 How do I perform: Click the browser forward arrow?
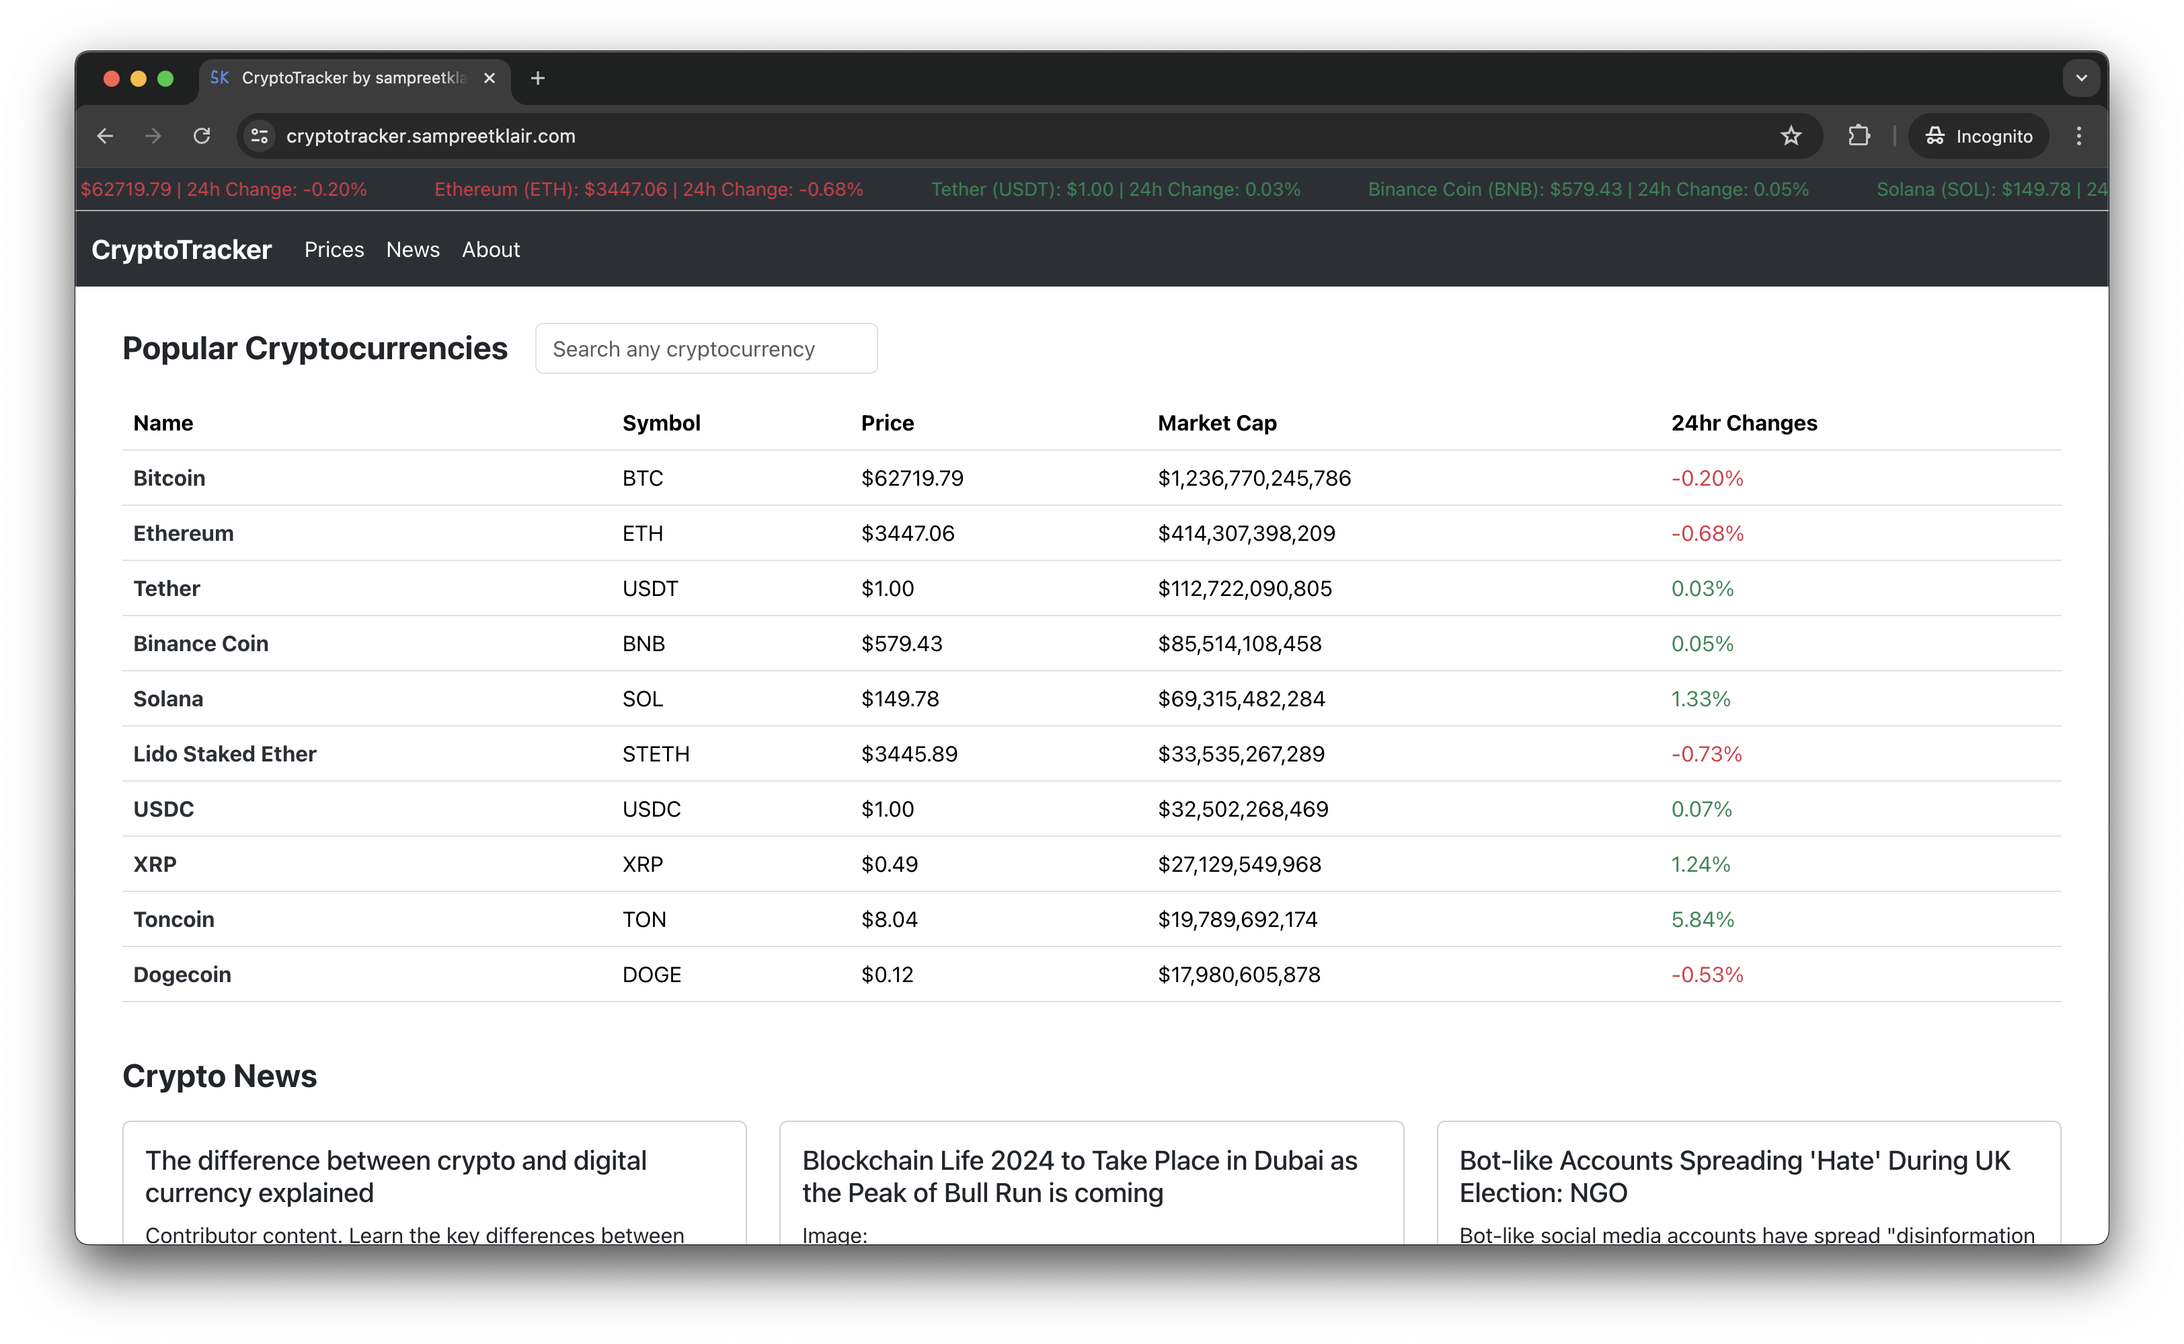(x=153, y=136)
